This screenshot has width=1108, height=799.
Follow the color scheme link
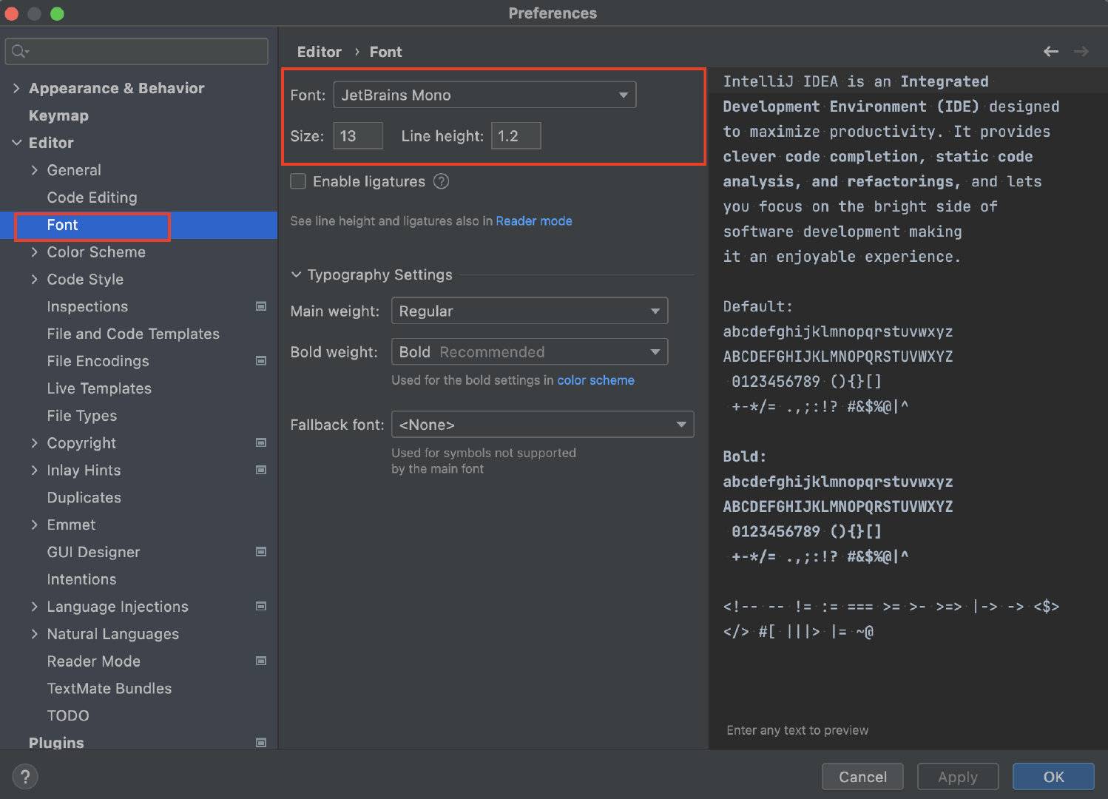(x=595, y=380)
